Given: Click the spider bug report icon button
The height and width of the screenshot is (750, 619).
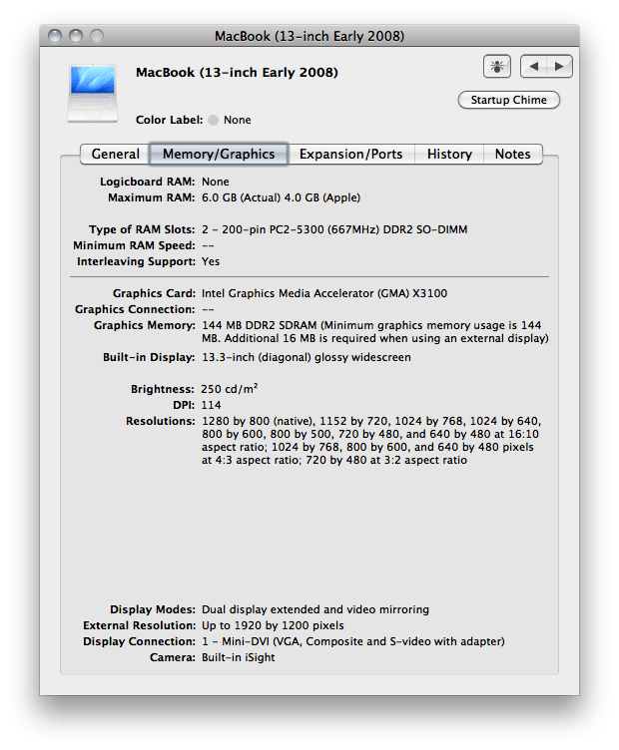Looking at the screenshot, I should click(x=497, y=66).
